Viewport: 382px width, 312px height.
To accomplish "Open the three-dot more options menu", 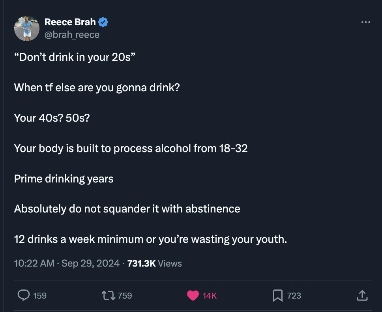I will [x=366, y=22].
